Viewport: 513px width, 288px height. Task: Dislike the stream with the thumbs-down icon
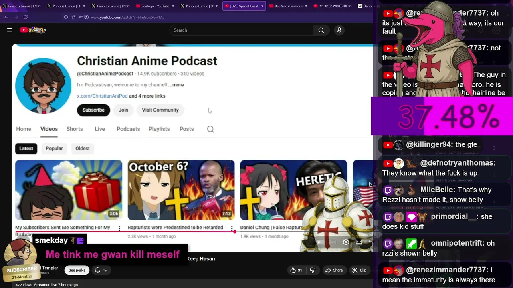(313, 270)
